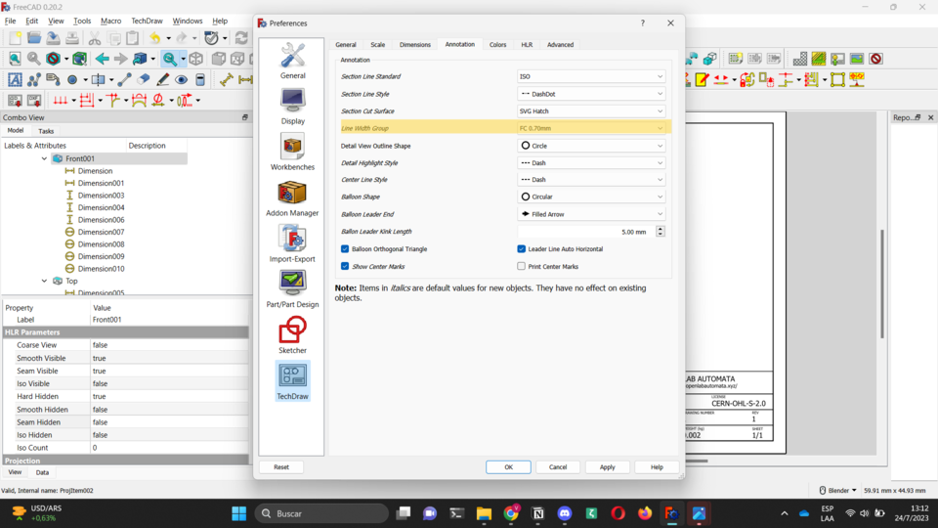
Task: Click the Apply button
Action: coord(607,467)
